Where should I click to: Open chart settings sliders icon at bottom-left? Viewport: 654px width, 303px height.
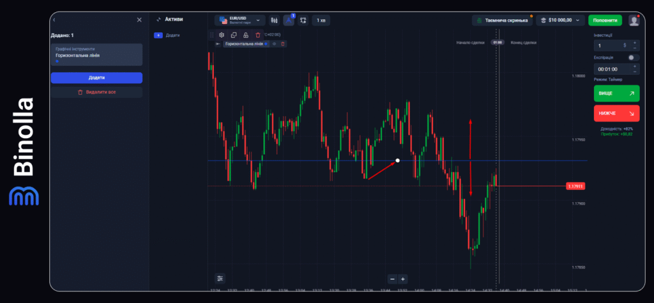coord(220,278)
